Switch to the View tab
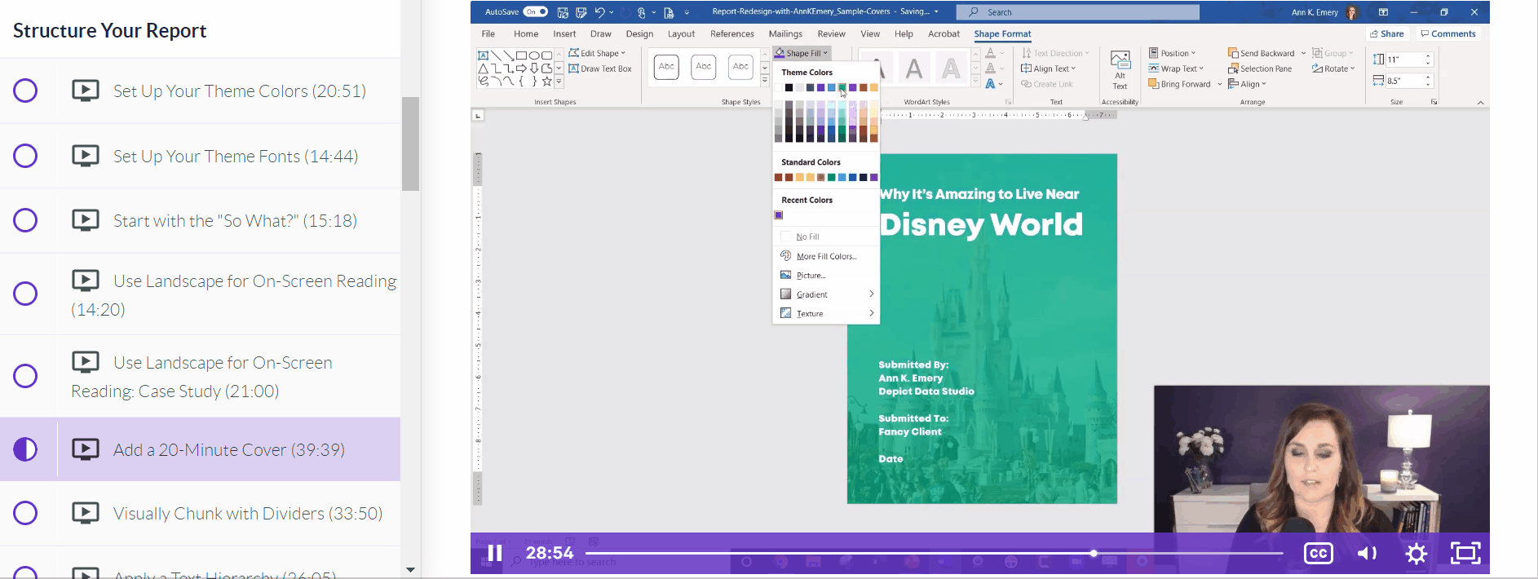This screenshot has width=1538, height=579. click(x=870, y=34)
